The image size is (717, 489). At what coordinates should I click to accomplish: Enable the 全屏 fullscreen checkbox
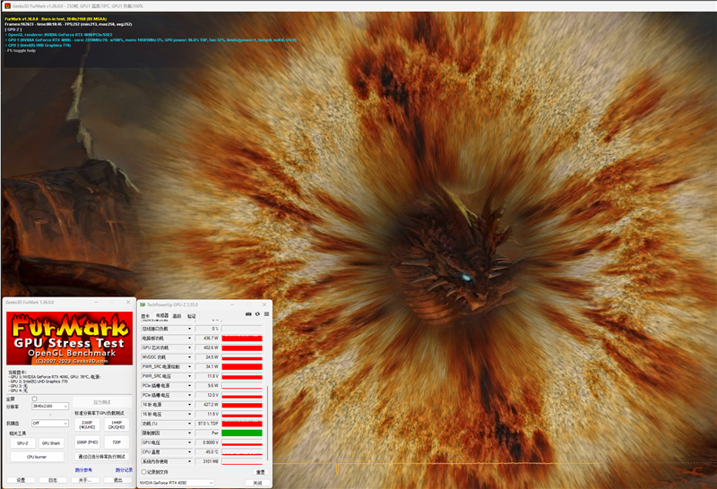[35, 399]
